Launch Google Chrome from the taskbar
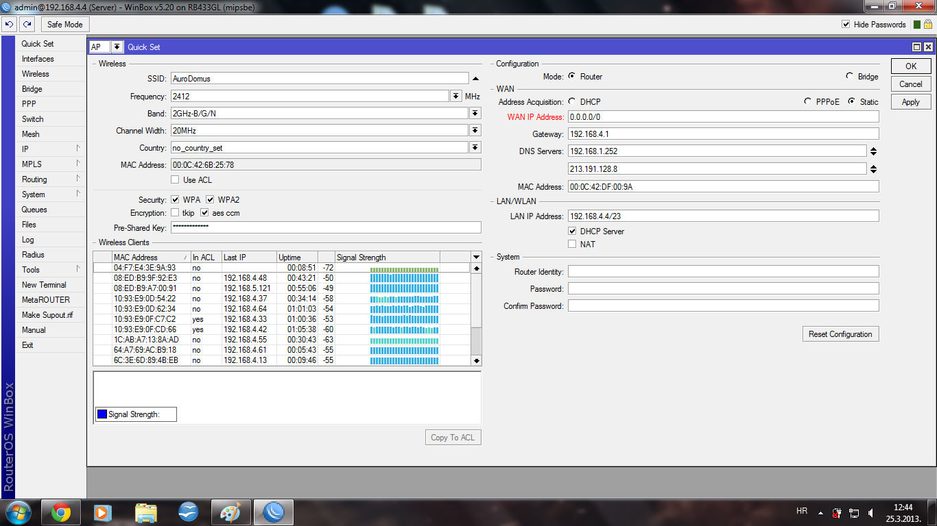This screenshot has height=526, width=937. (61, 512)
